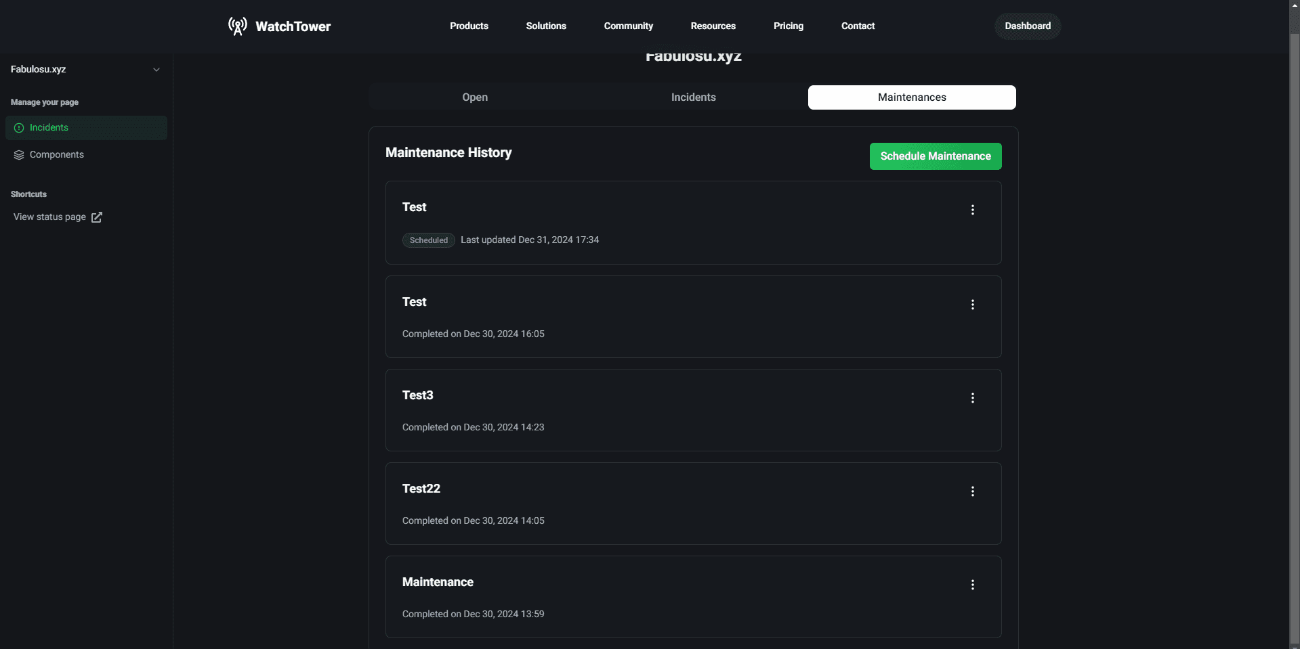The width and height of the screenshot is (1300, 649).
Task: Open options menu for Test3 maintenance
Action: (x=973, y=398)
